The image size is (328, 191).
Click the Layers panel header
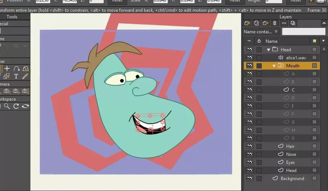(285, 17)
